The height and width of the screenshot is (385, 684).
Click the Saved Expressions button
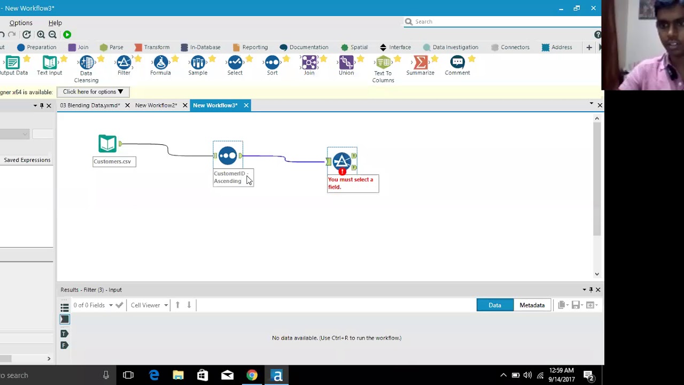(x=27, y=160)
